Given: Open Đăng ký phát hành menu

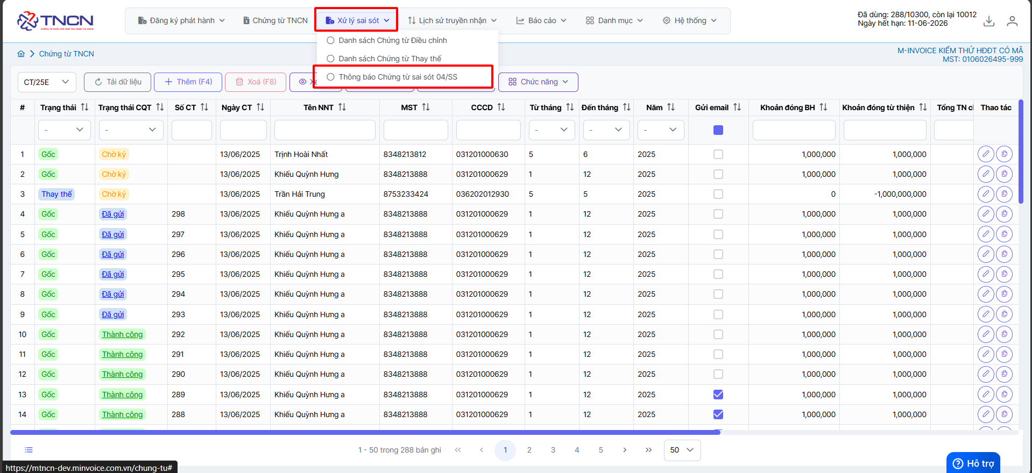Looking at the screenshot, I should pos(181,21).
